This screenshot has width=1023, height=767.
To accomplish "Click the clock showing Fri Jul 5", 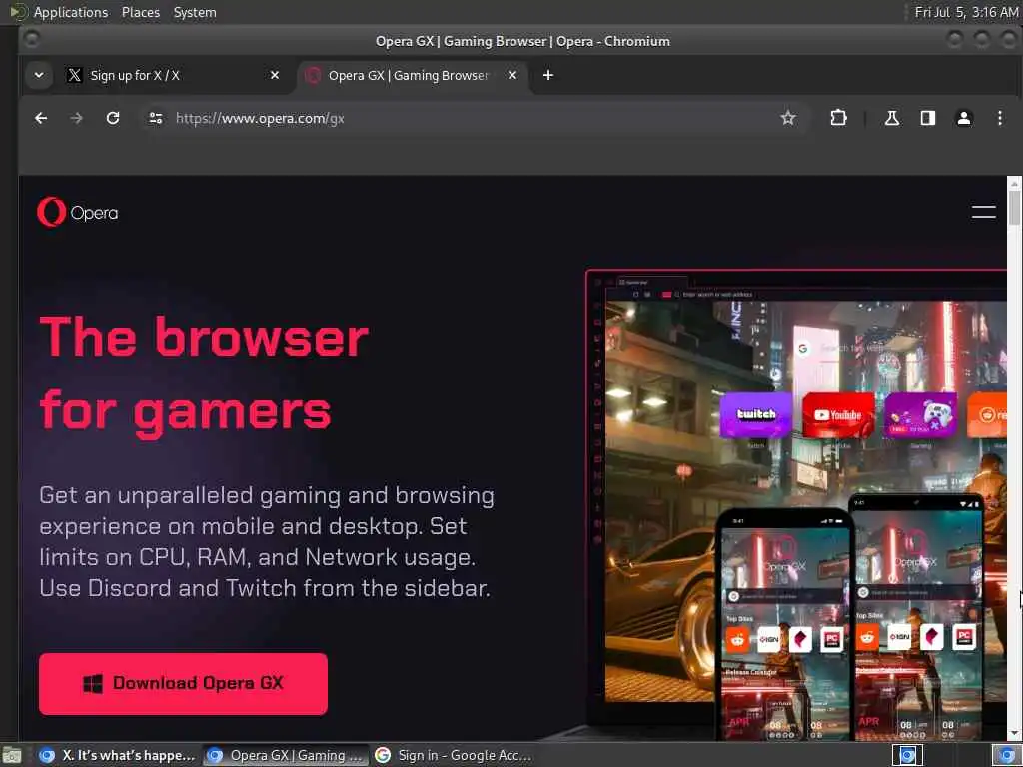I will coord(966,12).
